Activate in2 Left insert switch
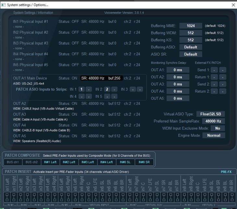 (x=21, y=197)
